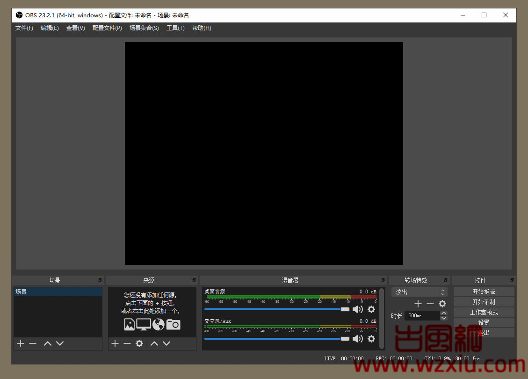The width and height of the screenshot is (528, 379).
Task: Click 开始推流 button
Action: (484, 292)
